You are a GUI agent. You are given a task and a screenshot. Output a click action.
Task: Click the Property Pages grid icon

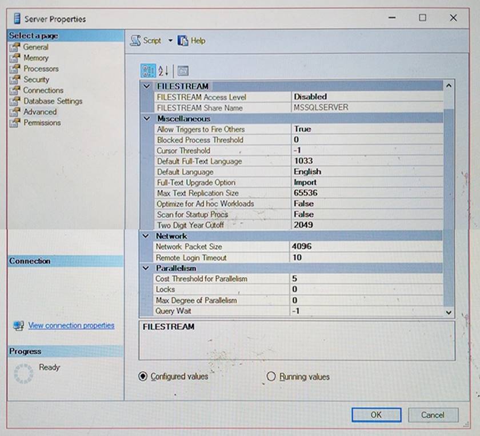click(183, 71)
